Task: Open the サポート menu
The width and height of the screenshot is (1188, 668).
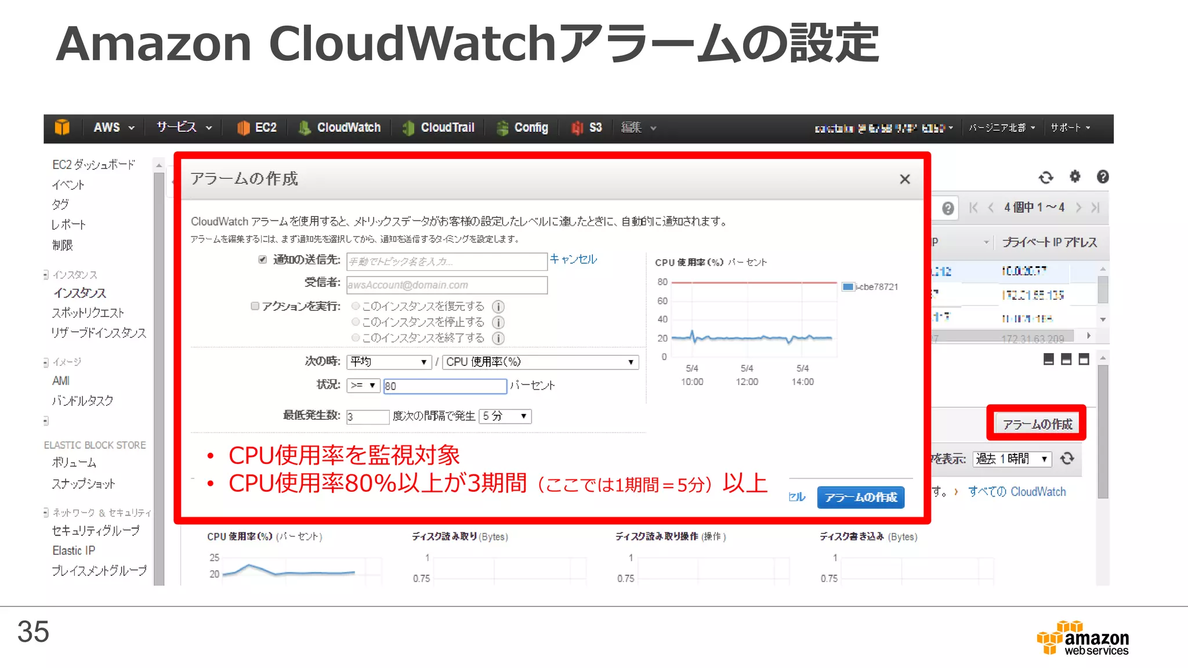Action: click(x=1071, y=128)
